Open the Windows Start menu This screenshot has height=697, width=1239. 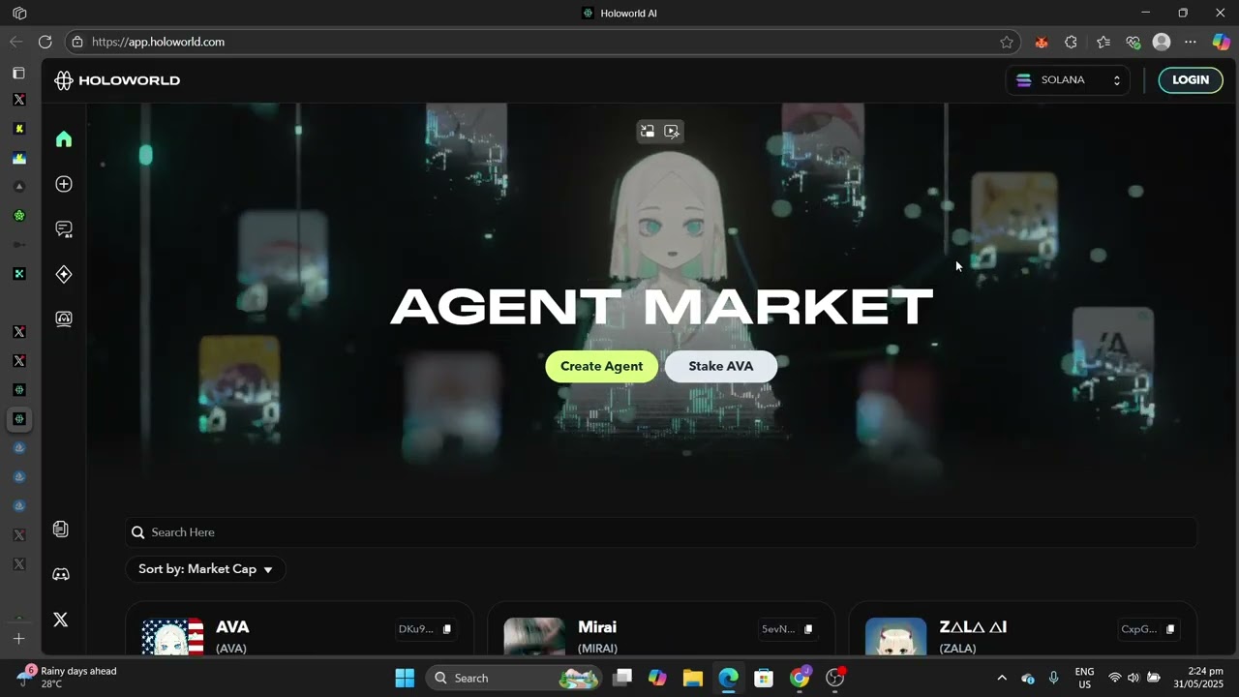coord(405,678)
